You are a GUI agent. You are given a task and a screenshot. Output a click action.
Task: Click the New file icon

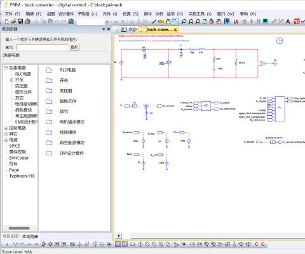[x=7, y=21]
